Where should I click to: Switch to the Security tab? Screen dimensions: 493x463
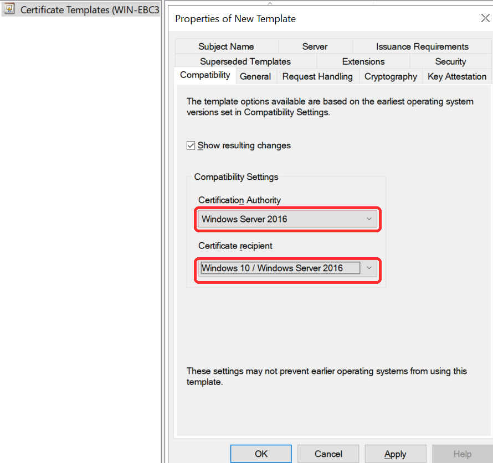click(x=450, y=61)
